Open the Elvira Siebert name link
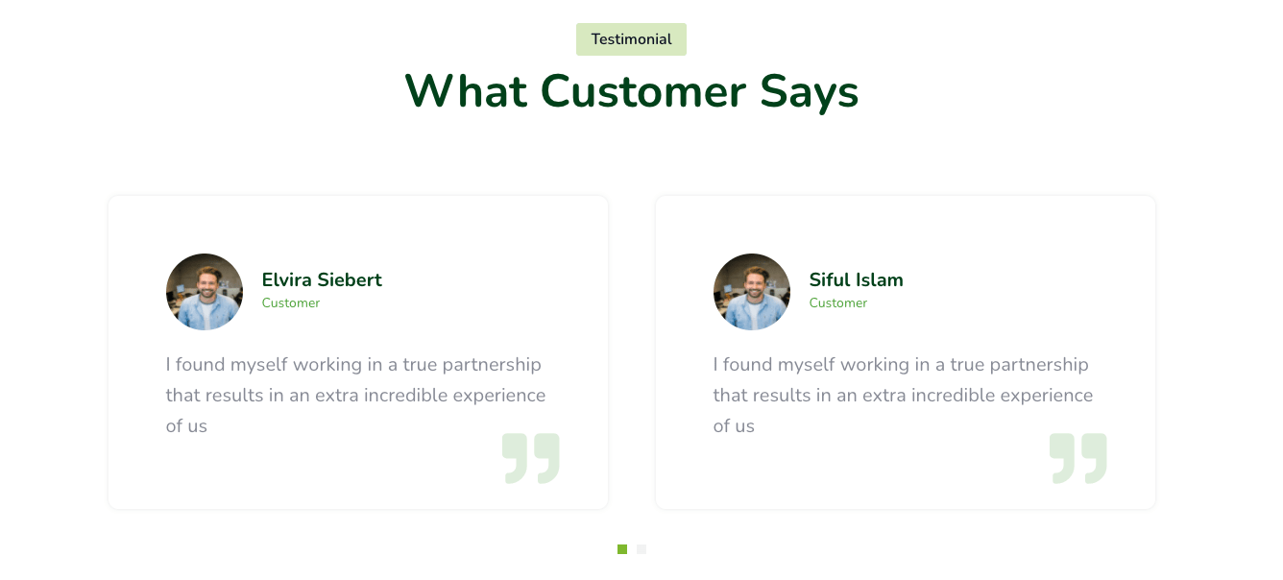The width and height of the screenshot is (1283, 580). pyautogui.click(x=322, y=280)
